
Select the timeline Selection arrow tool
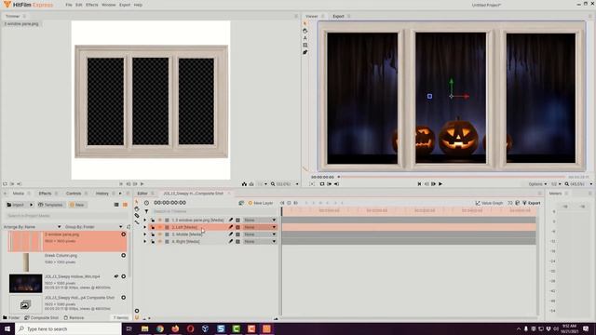click(x=137, y=202)
